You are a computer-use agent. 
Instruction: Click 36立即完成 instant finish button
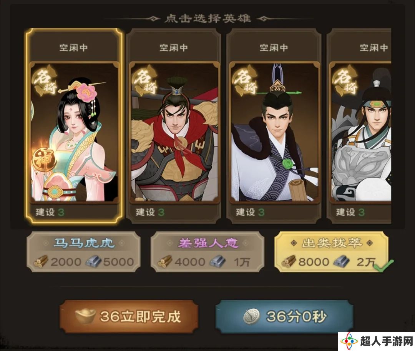(x=129, y=316)
